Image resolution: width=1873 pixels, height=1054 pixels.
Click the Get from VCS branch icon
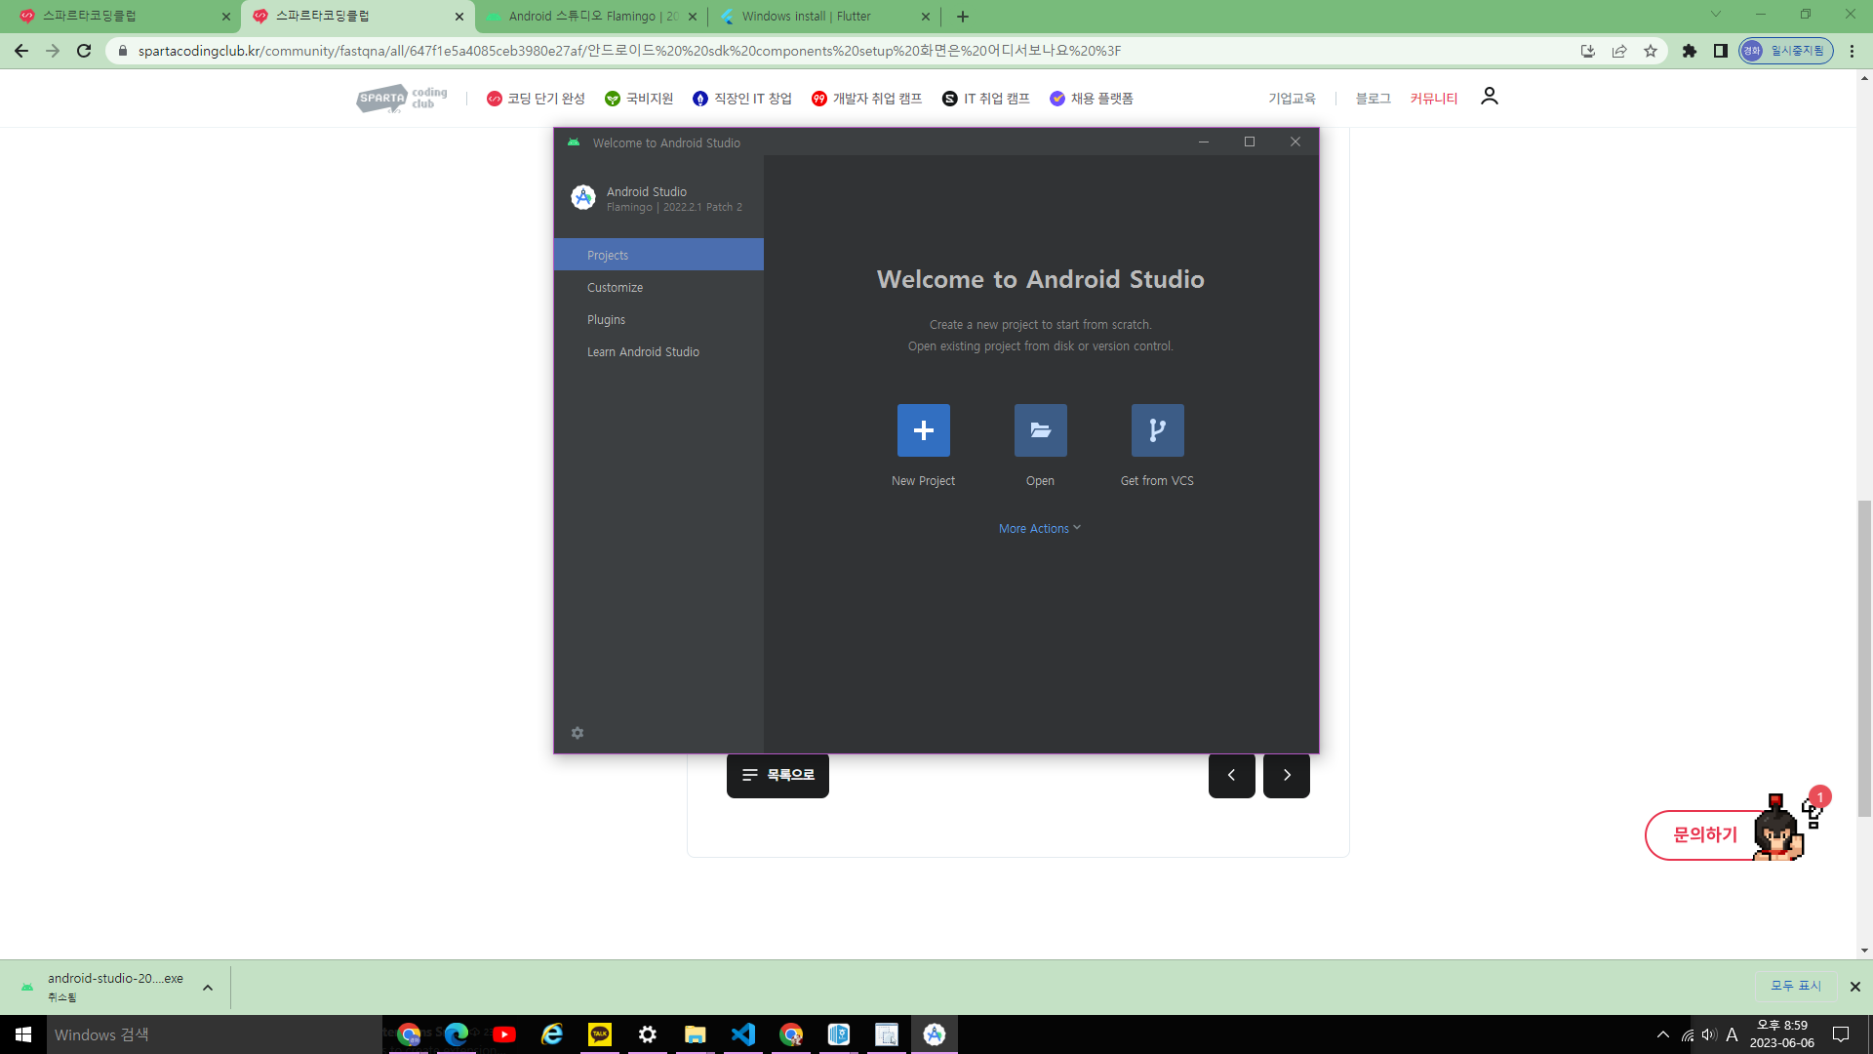[1157, 430]
